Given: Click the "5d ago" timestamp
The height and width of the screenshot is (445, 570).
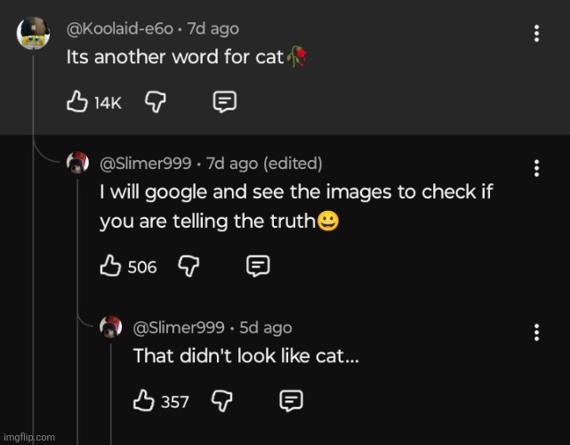Looking at the screenshot, I should 266,328.
